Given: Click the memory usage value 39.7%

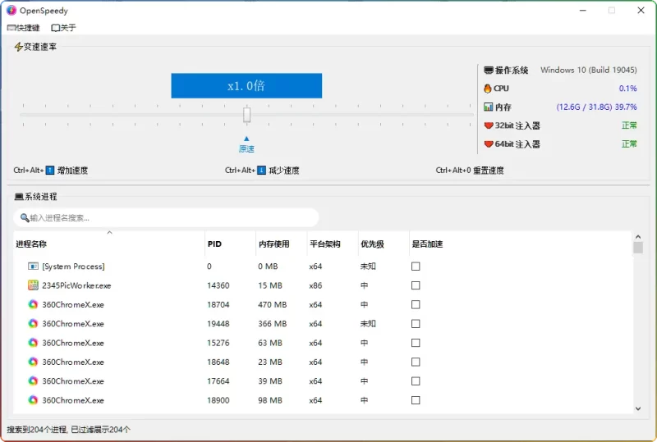Looking at the screenshot, I should (x=626, y=107).
